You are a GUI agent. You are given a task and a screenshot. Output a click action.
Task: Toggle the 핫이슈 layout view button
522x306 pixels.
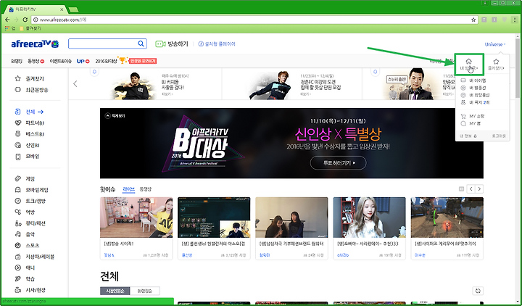pos(461,189)
